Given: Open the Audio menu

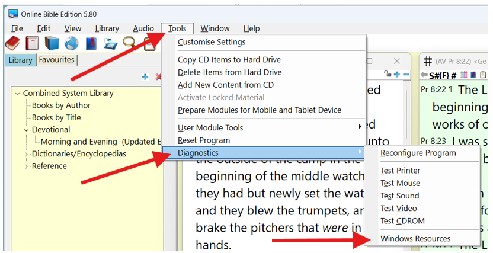Looking at the screenshot, I should point(143,28).
